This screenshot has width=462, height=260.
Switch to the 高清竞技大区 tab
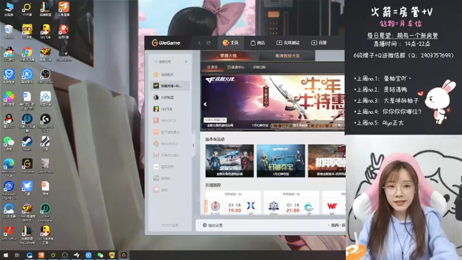(287, 55)
